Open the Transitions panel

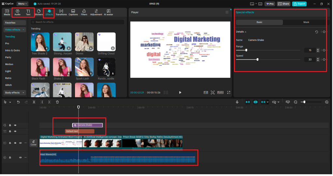click(61, 12)
